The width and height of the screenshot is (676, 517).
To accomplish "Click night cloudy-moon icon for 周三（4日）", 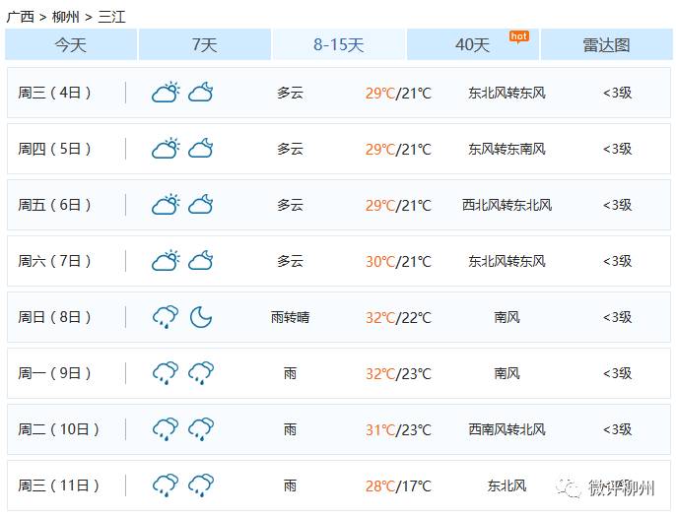I will [201, 93].
